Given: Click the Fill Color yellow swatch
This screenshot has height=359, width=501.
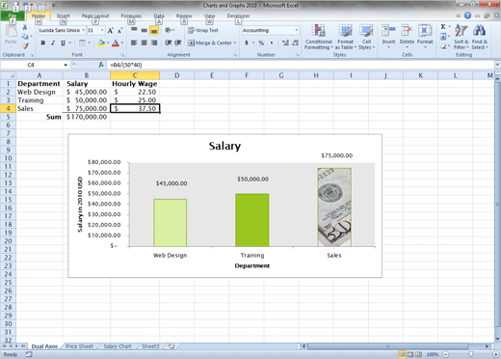Looking at the screenshot, I should [x=101, y=42].
